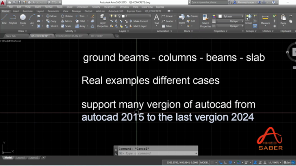The image size is (296, 166).
Task: Click the Match Layer button
Action: (x=138, y=26)
